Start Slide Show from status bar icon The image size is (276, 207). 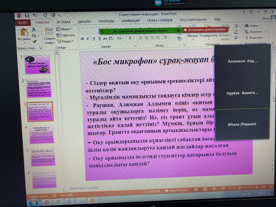223,188
